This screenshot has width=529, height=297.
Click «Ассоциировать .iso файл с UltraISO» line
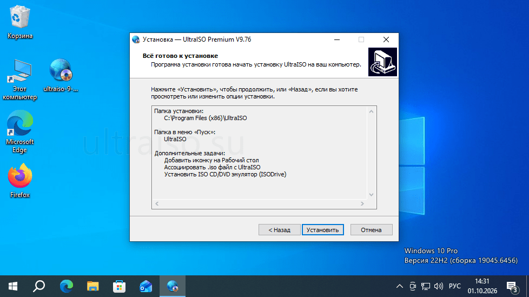point(212,167)
